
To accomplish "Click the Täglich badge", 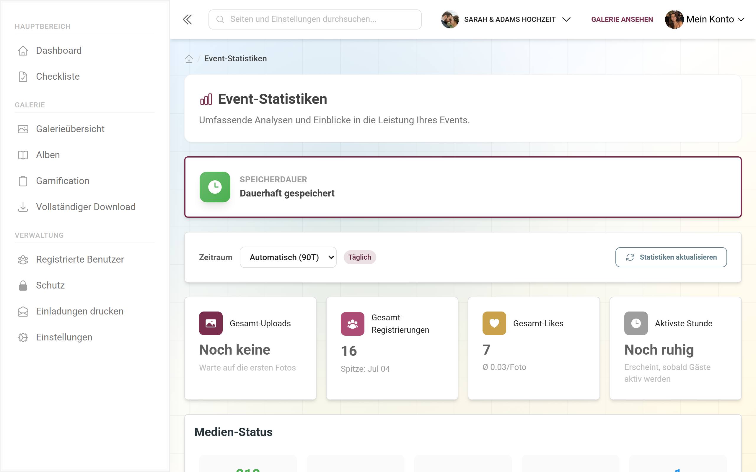I will pyautogui.click(x=360, y=257).
